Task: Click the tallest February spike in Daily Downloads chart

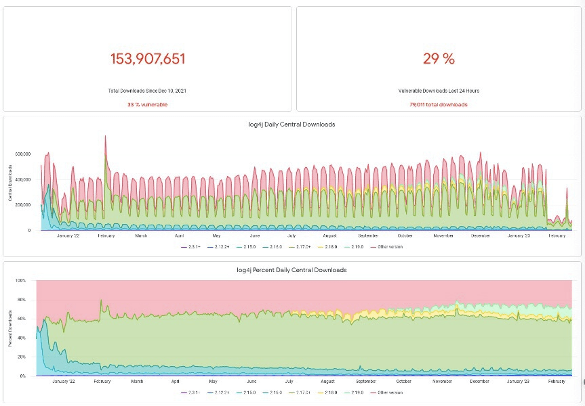Action: click(x=105, y=137)
